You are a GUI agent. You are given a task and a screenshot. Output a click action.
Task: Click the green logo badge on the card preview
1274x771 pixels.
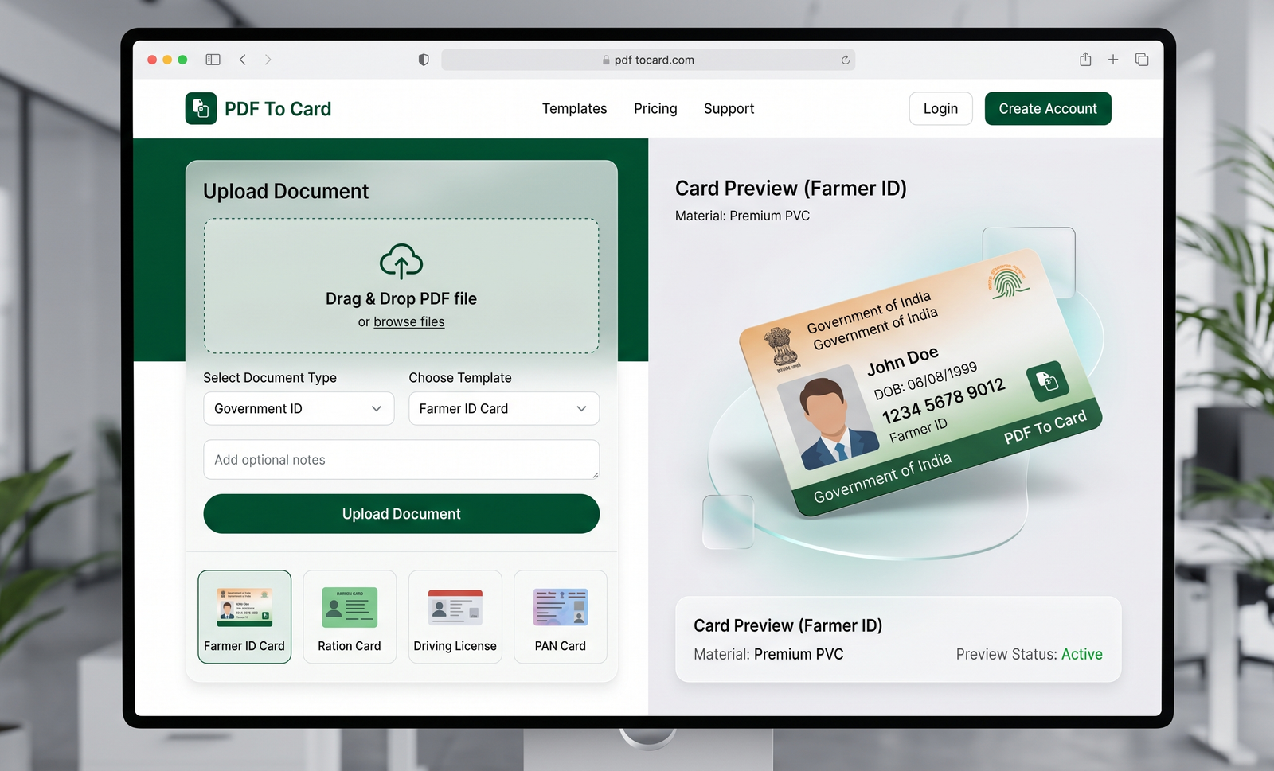pyautogui.click(x=1047, y=382)
